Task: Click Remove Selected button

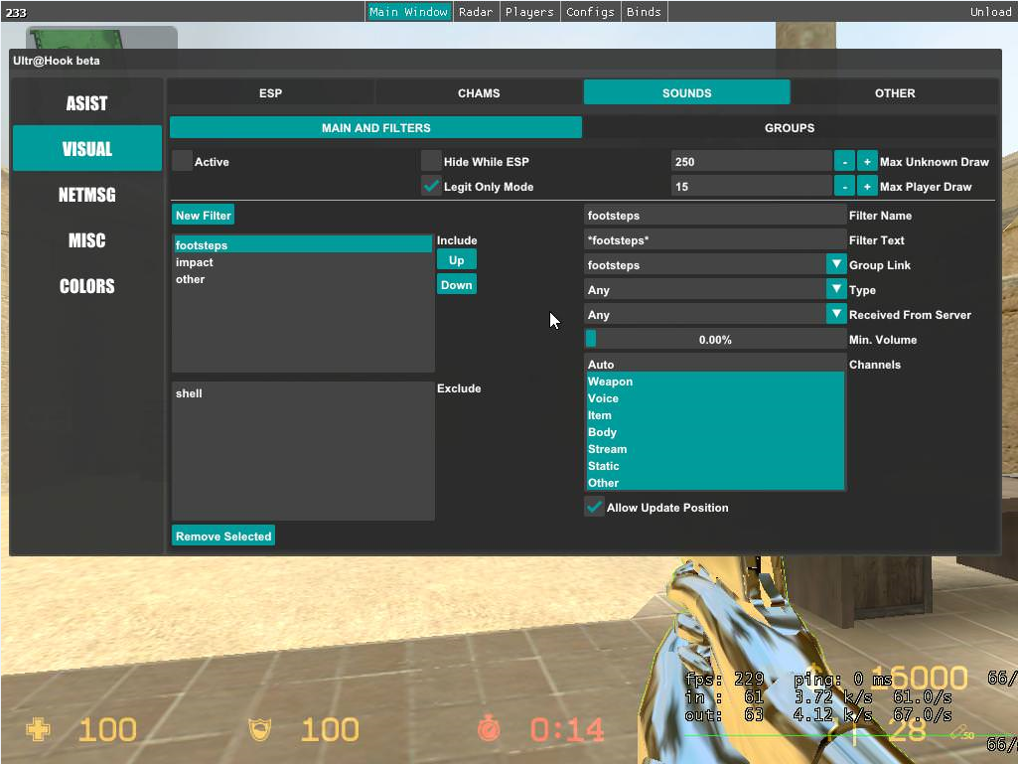Action: [x=223, y=535]
